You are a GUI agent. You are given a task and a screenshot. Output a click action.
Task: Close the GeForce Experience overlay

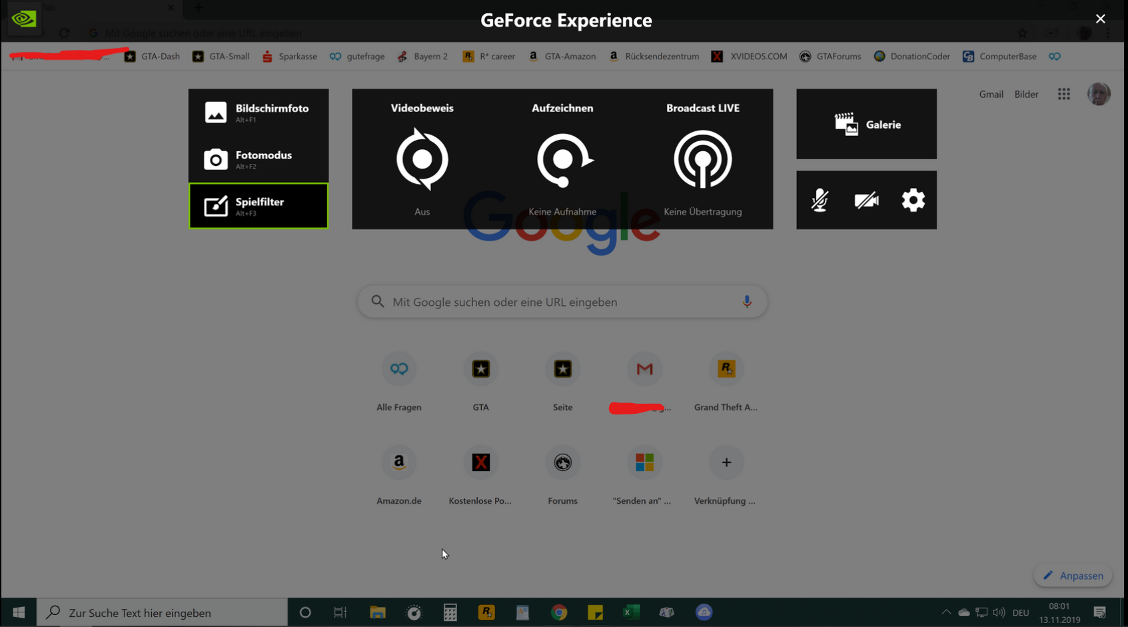[x=1100, y=19]
